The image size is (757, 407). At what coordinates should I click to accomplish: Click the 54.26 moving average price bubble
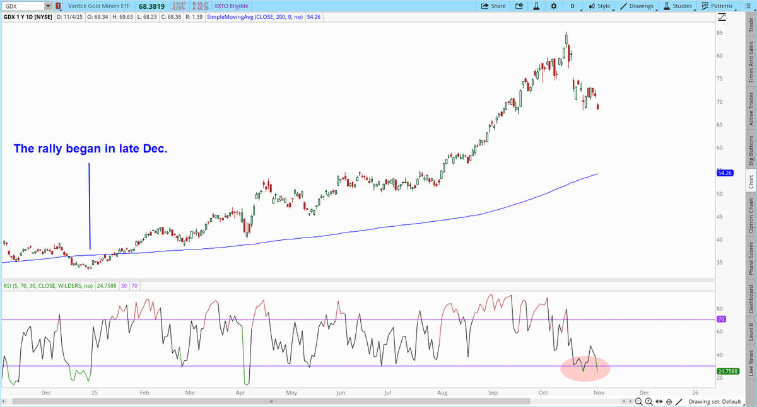(x=724, y=172)
